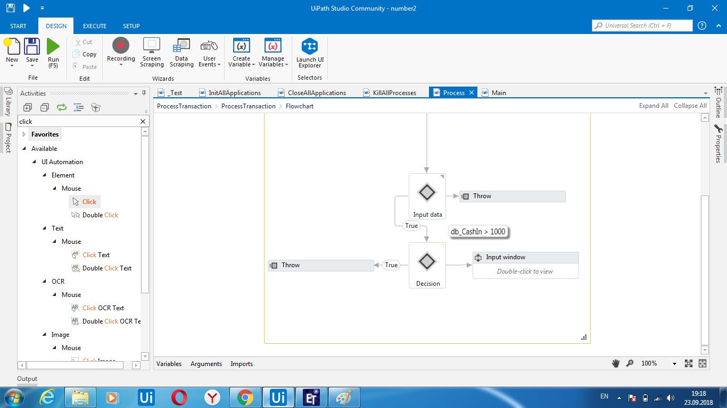Open the quick access toolbar dropdown in title bar
Screen dimensions: 727x408
pyautogui.click(x=42, y=8)
